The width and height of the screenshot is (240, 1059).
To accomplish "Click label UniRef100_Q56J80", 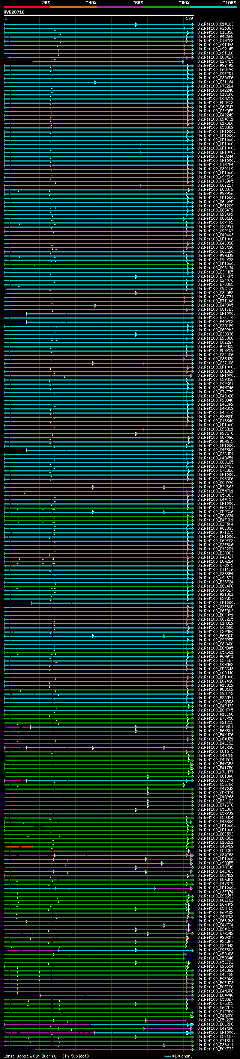I will click(215, 784).
